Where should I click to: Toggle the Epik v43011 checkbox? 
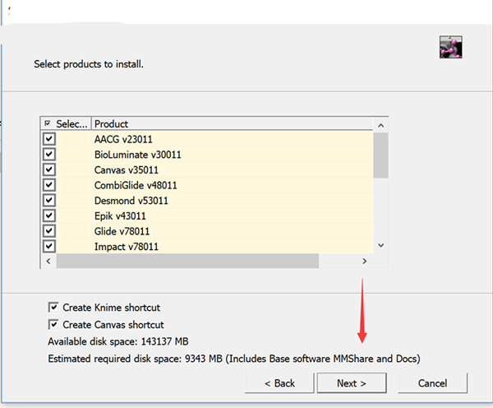tap(49, 216)
